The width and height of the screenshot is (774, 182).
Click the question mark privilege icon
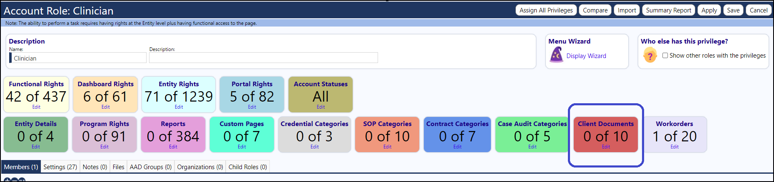tap(650, 55)
